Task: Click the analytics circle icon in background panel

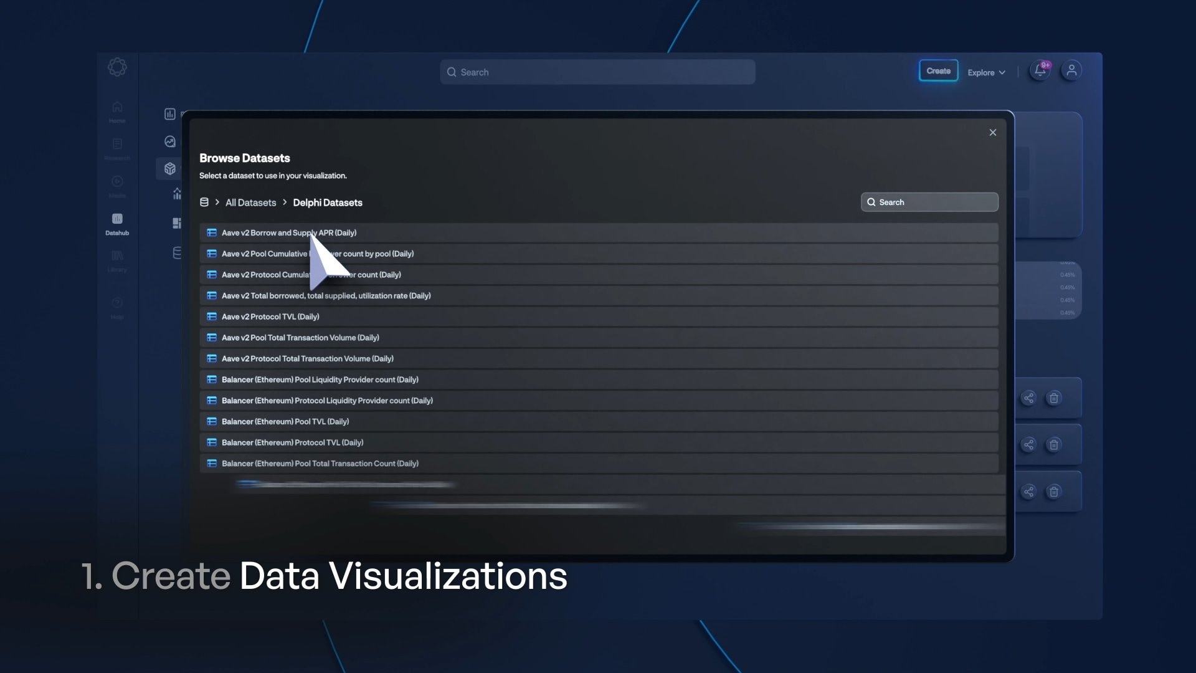Action: [170, 141]
